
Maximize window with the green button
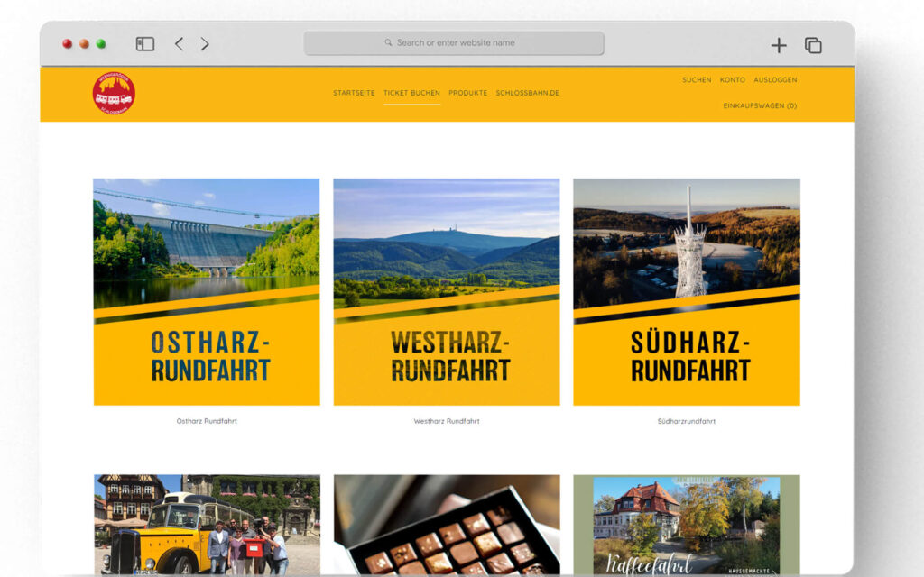tap(101, 43)
